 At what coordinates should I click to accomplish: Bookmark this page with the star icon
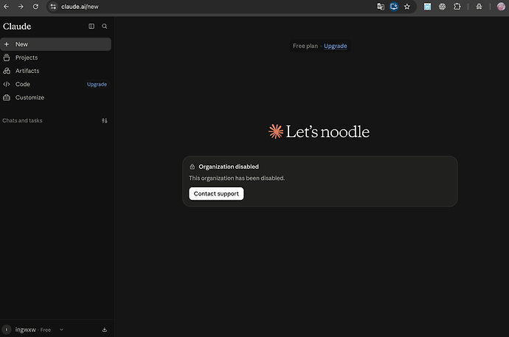tap(407, 7)
